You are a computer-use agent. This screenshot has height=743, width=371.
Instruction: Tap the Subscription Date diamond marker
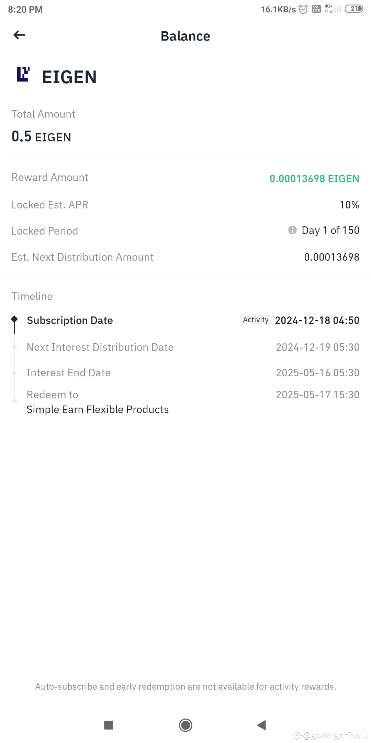click(x=14, y=319)
